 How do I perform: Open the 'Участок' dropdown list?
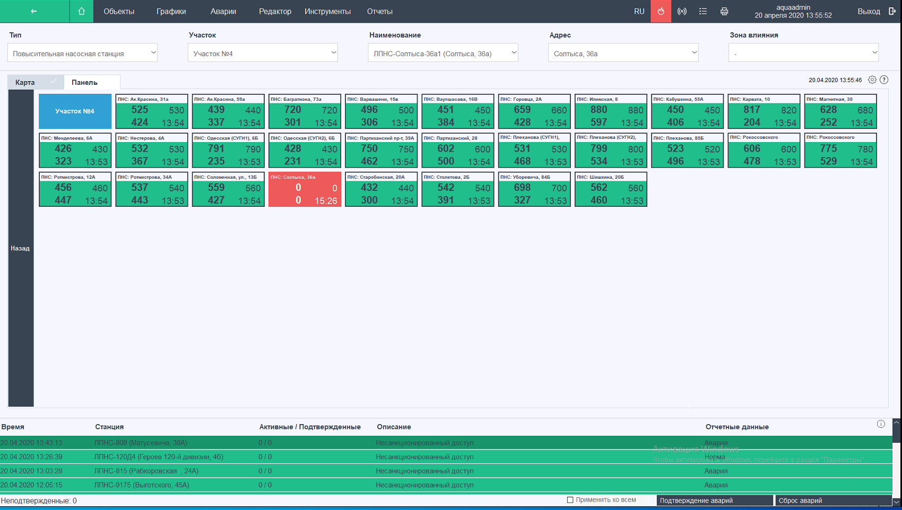[x=263, y=53]
